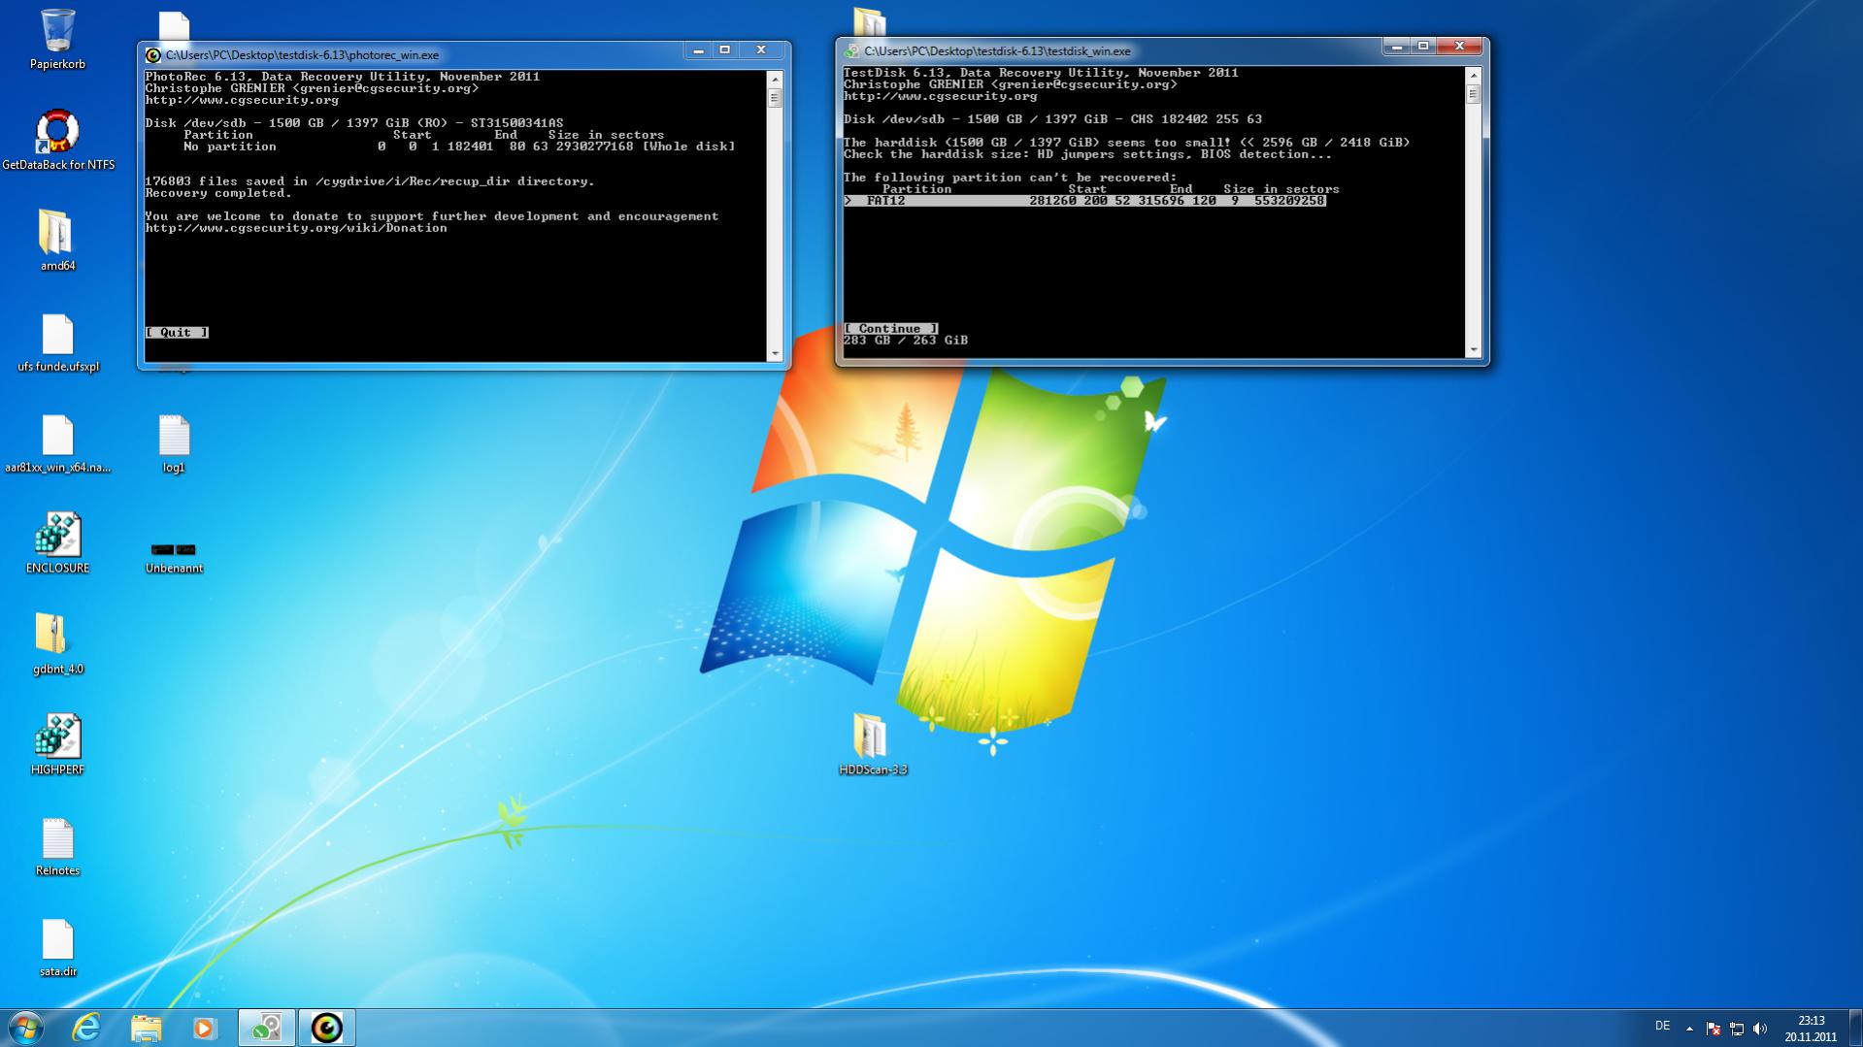This screenshot has height=1047, width=1863.
Task: Launch Internet Explorer from taskbar
Action: (86, 1028)
